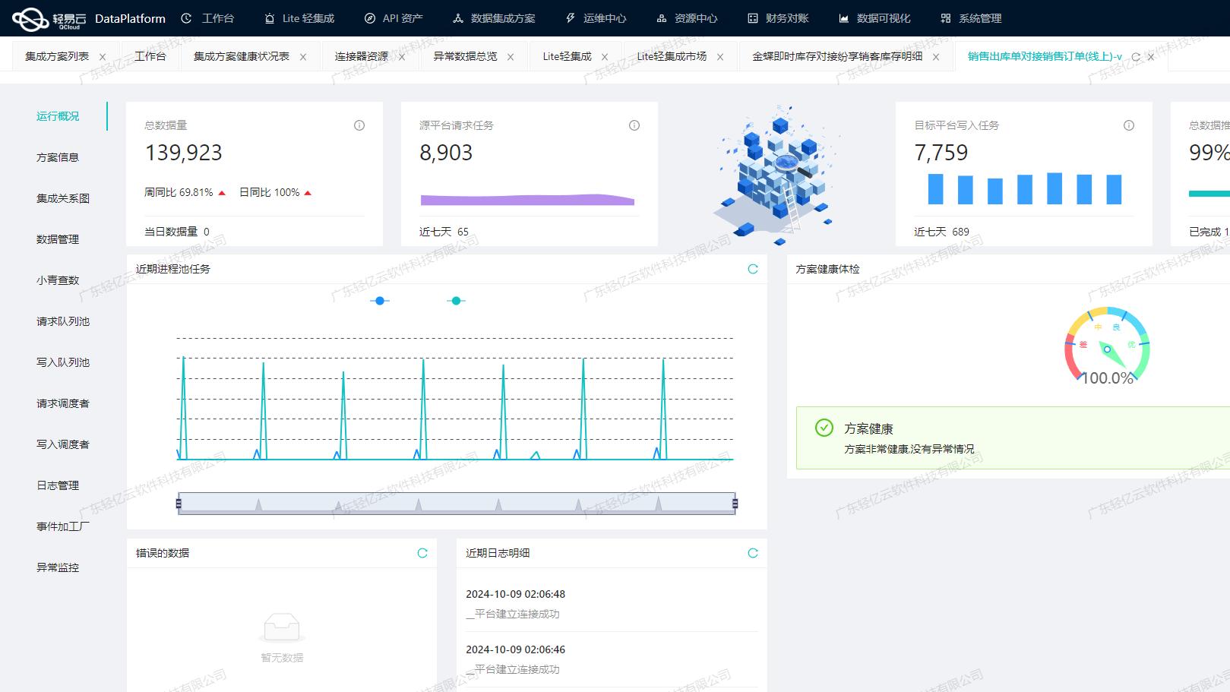Refresh the 近期日志明细 panel
This screenshot has height=692, width=1230.
[753, 553]
